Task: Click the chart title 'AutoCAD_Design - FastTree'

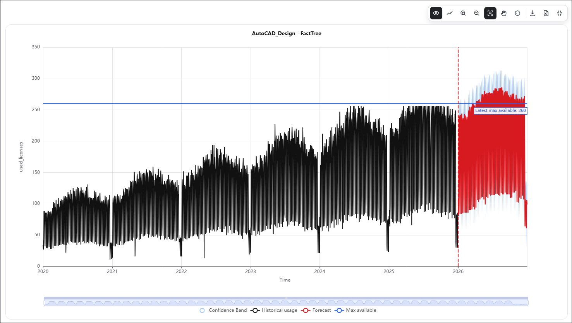Action: [x=287, y=33]
